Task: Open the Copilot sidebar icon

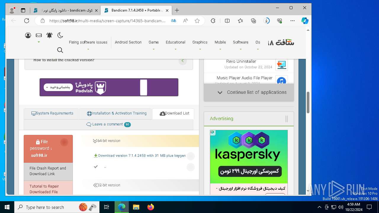Action: click(x=305, y=21)
